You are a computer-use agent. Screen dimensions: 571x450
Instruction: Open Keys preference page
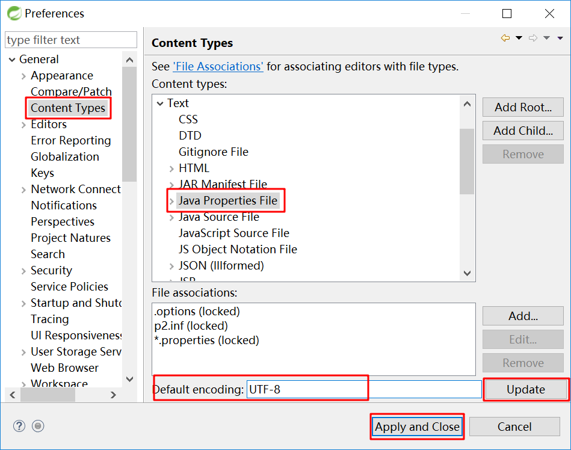[x=42, y=173]
